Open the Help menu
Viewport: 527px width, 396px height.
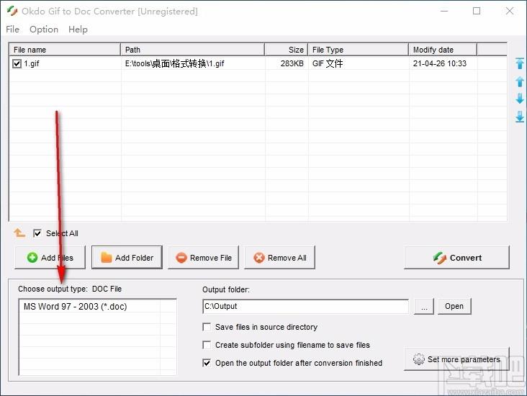tap(78, 30)
